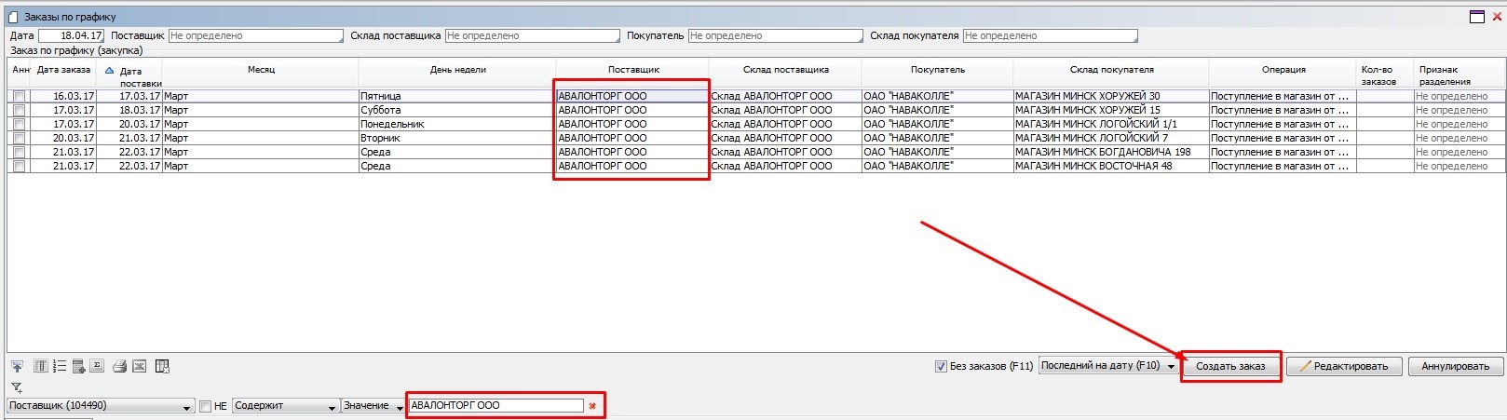The height and width of the screenshot is (420, 1507).
Task: Uncheck the Без заказов (F11) checkbox
Action: [941, 367]
